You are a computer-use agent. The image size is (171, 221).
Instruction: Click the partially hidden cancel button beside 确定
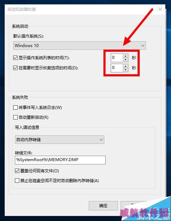click(133, 206)
